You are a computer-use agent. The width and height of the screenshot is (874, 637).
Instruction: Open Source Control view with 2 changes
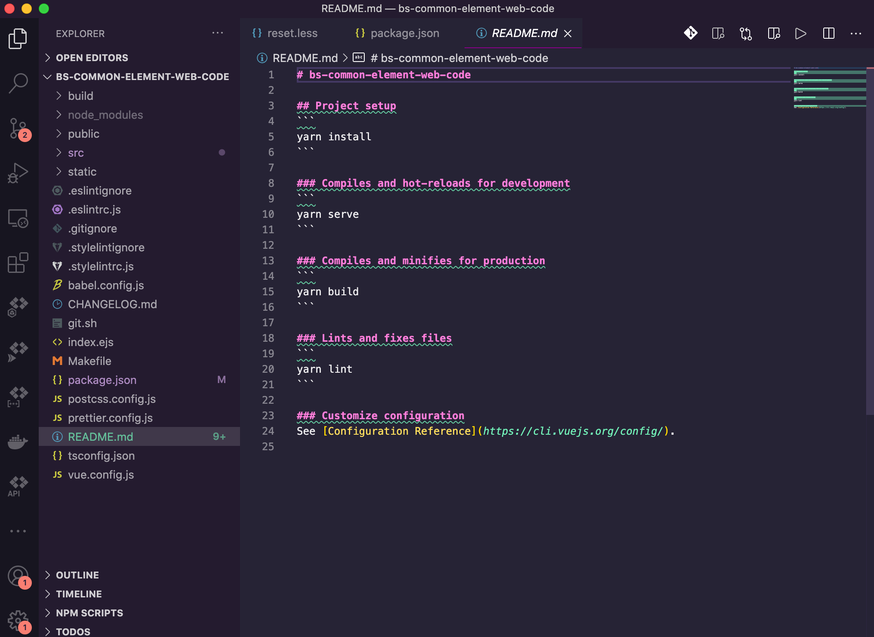point(18,128)
